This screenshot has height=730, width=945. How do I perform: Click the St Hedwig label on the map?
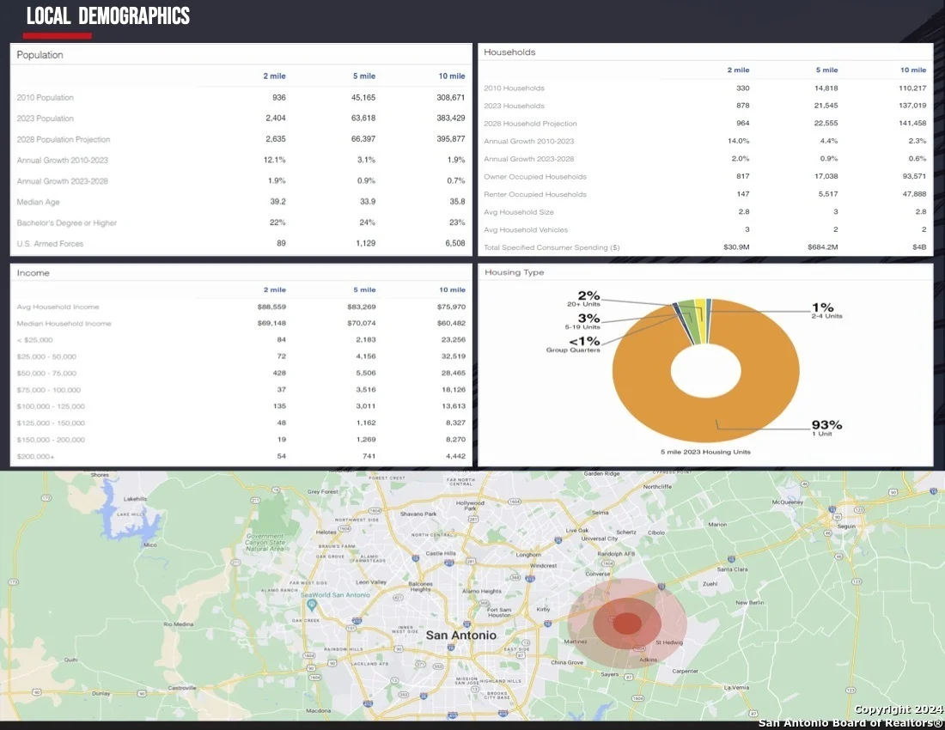coord(669,642)
